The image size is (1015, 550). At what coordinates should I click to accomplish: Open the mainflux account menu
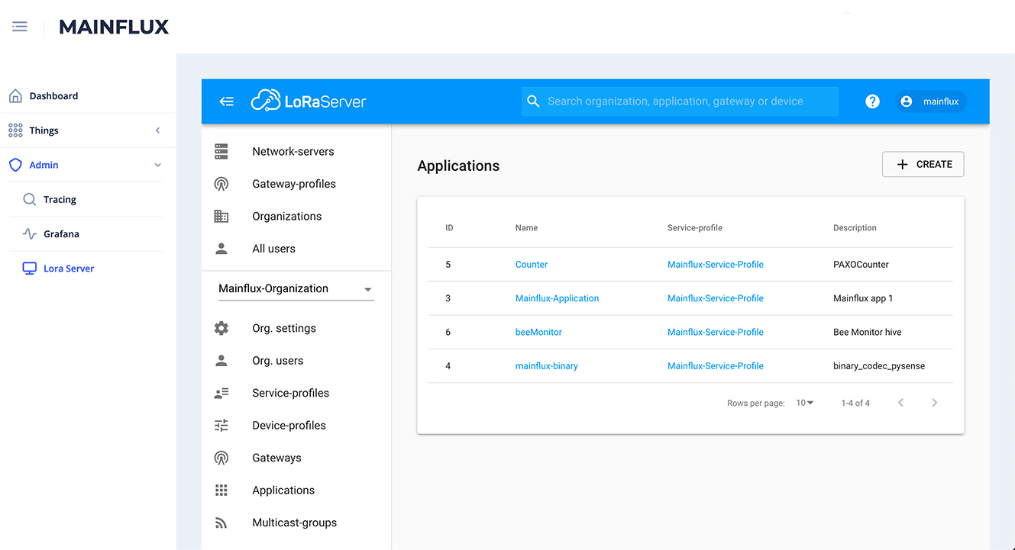(x=930, y=101)
